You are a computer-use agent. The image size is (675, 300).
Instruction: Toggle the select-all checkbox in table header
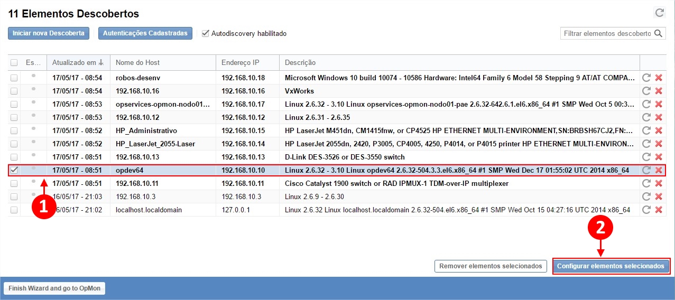click(14, 63)
